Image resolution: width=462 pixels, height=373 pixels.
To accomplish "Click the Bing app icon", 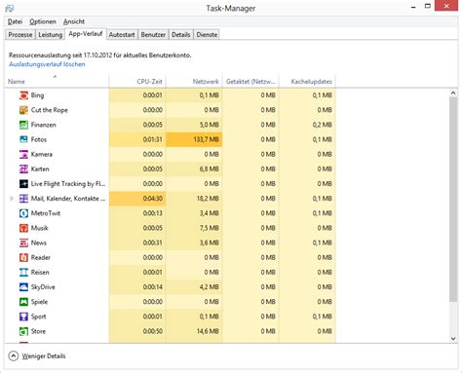I will coord(23,95).
